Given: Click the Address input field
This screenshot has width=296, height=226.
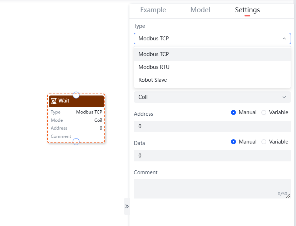Looking at the screenshot, I should click(x=212, y=126).
